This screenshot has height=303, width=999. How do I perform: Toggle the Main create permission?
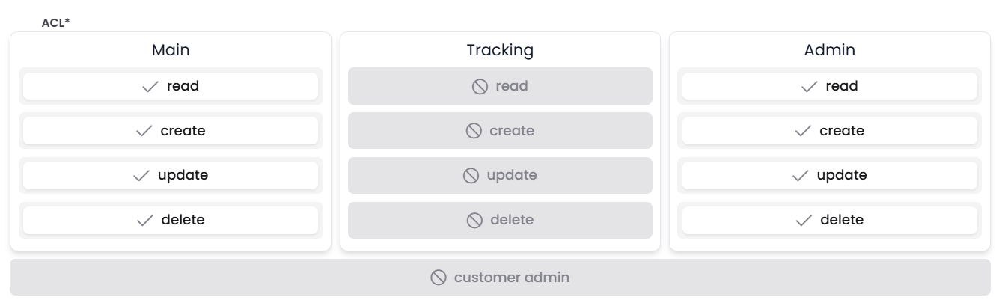tap(171, 131)
